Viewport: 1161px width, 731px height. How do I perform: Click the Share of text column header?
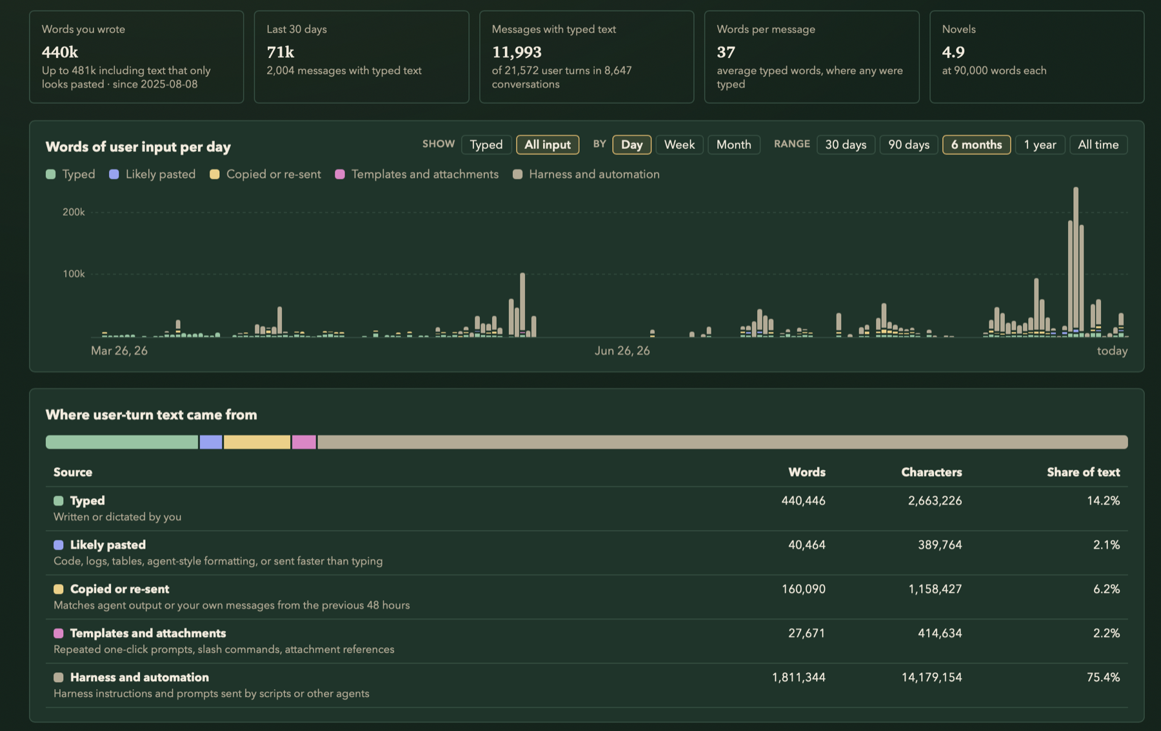(x=1084, y=472)
